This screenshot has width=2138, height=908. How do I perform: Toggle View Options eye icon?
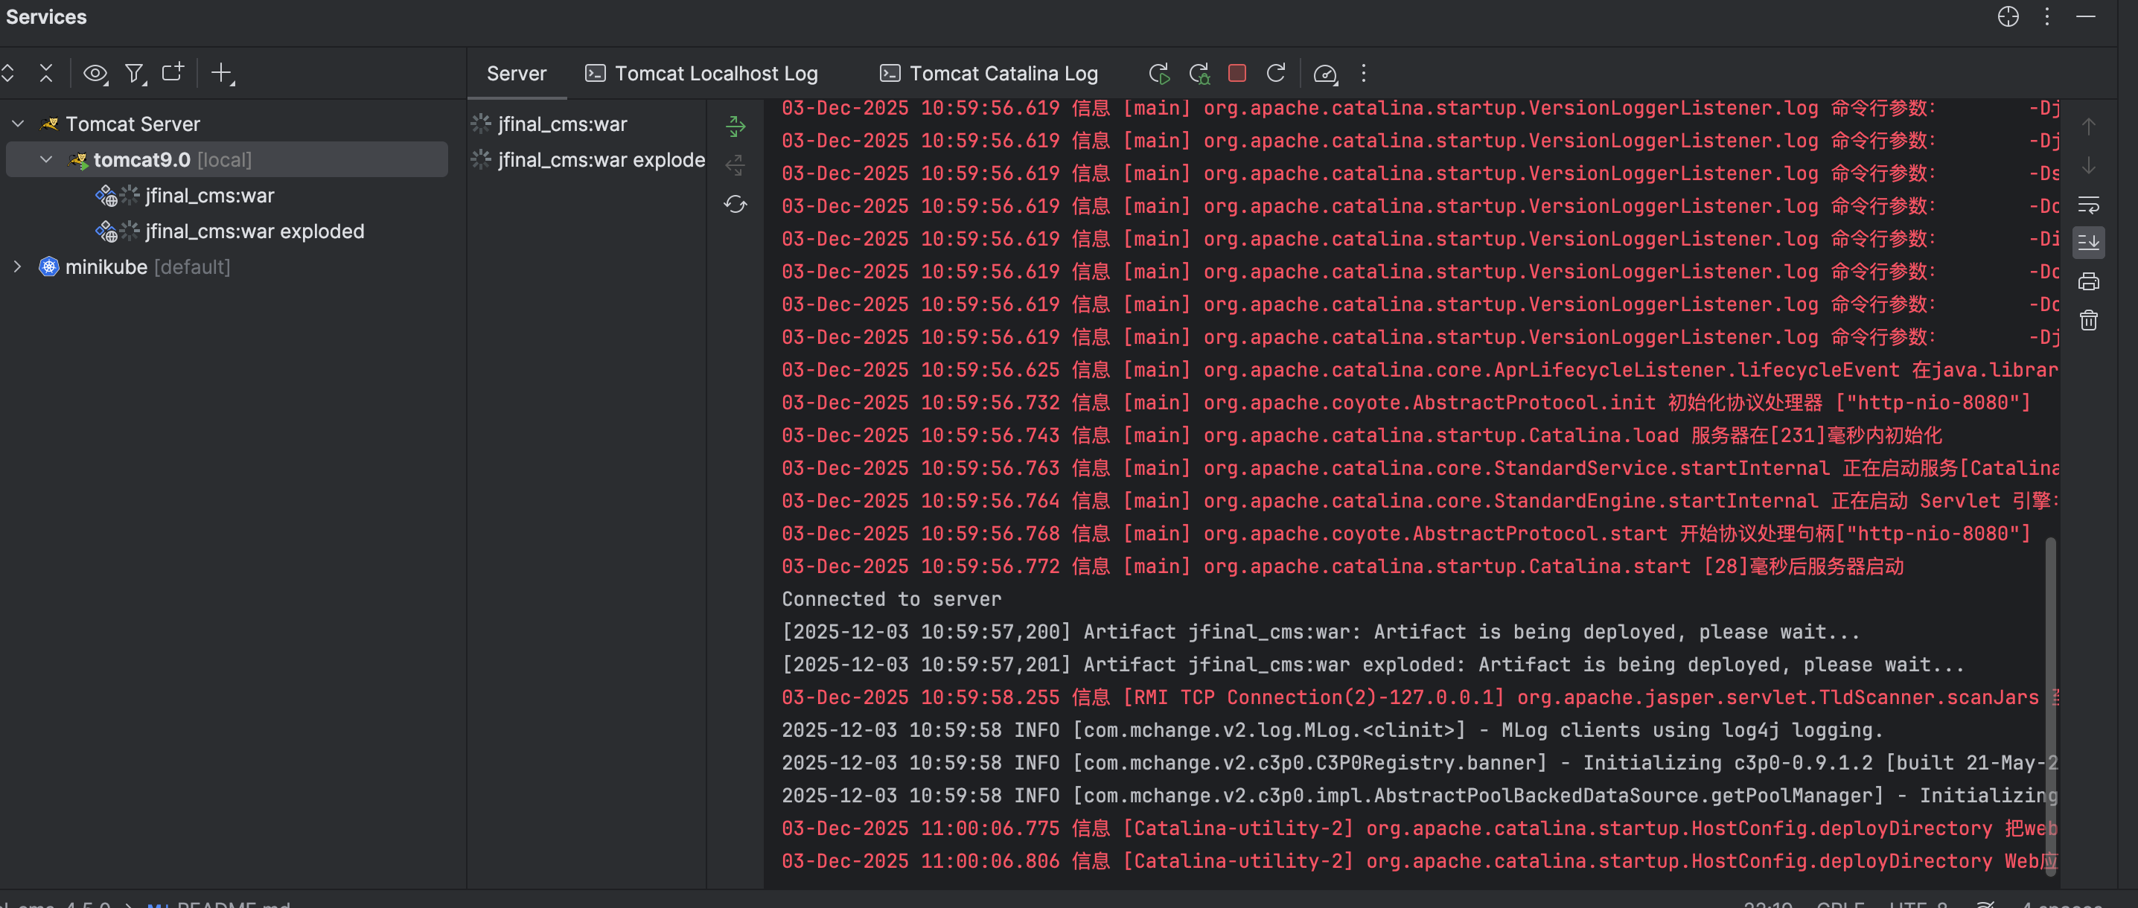(x=95, y=74)
